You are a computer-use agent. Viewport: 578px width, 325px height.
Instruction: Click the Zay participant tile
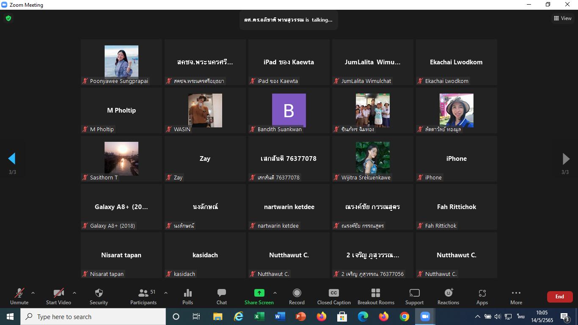coord(205,159)
